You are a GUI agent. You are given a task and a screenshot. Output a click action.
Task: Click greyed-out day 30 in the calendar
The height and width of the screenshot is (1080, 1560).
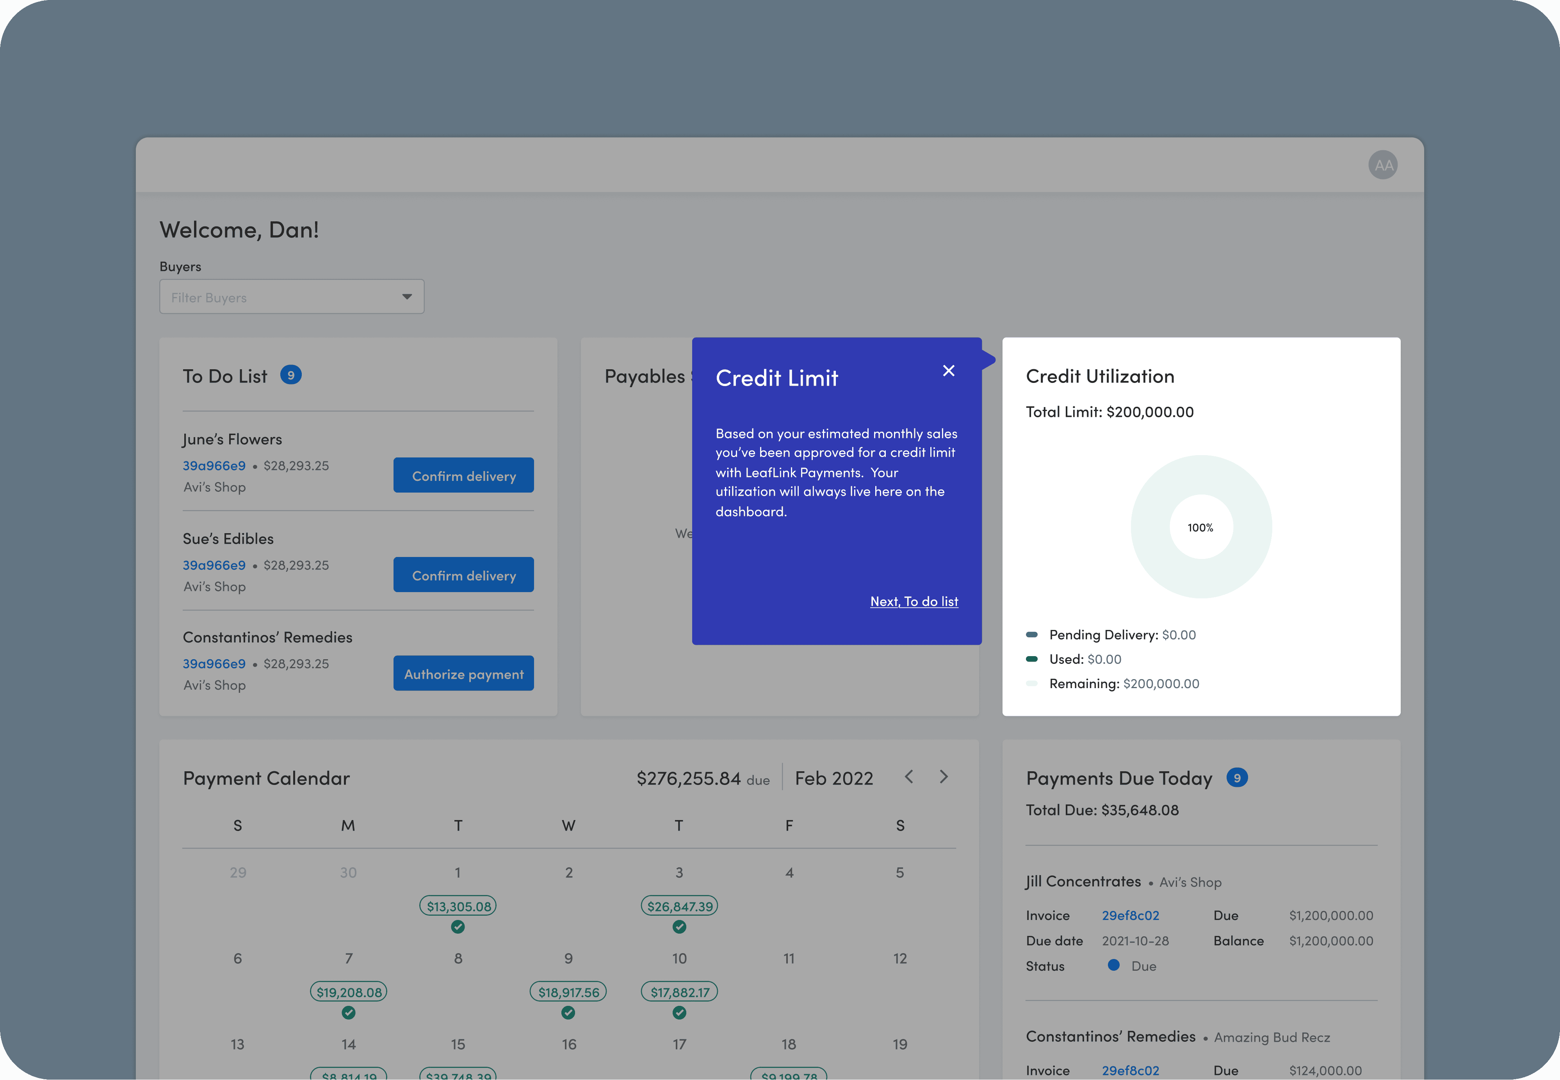pos(349,873)
